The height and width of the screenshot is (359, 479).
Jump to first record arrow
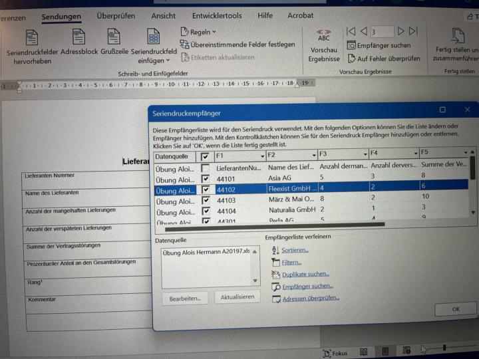351,31
